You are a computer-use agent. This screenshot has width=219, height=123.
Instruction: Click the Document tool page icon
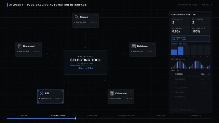point(20,46)
